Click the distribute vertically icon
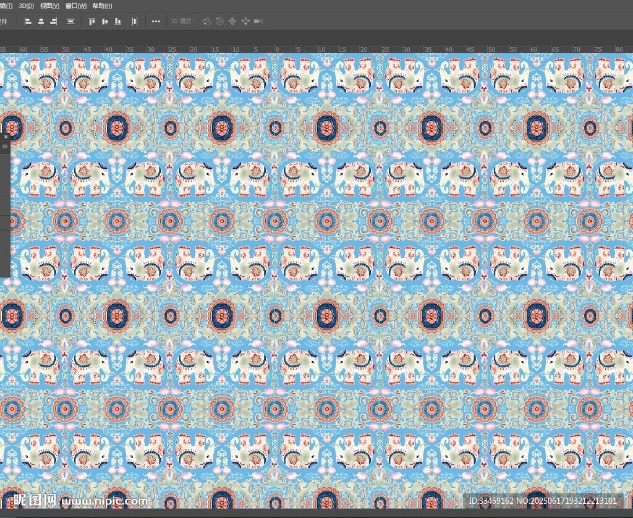This screenshot has height=518, width=633. [70, 21]
